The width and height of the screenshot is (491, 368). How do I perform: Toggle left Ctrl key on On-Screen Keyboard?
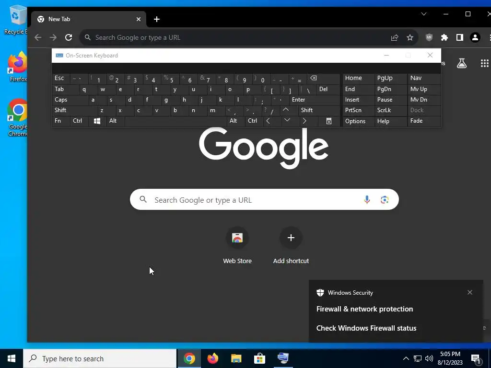click(79, 121)
